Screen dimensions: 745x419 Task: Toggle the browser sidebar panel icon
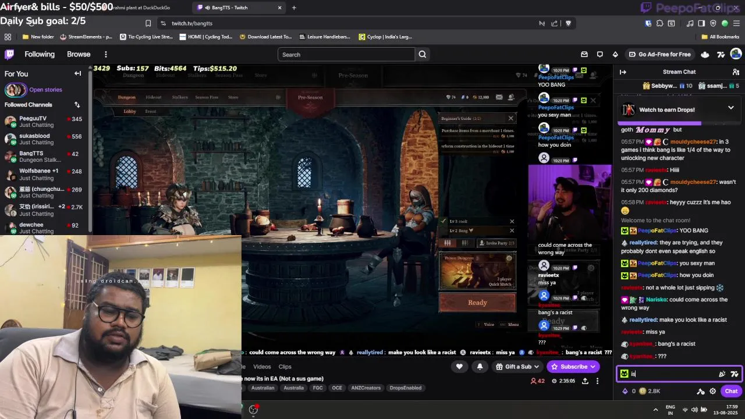point(701,23)
